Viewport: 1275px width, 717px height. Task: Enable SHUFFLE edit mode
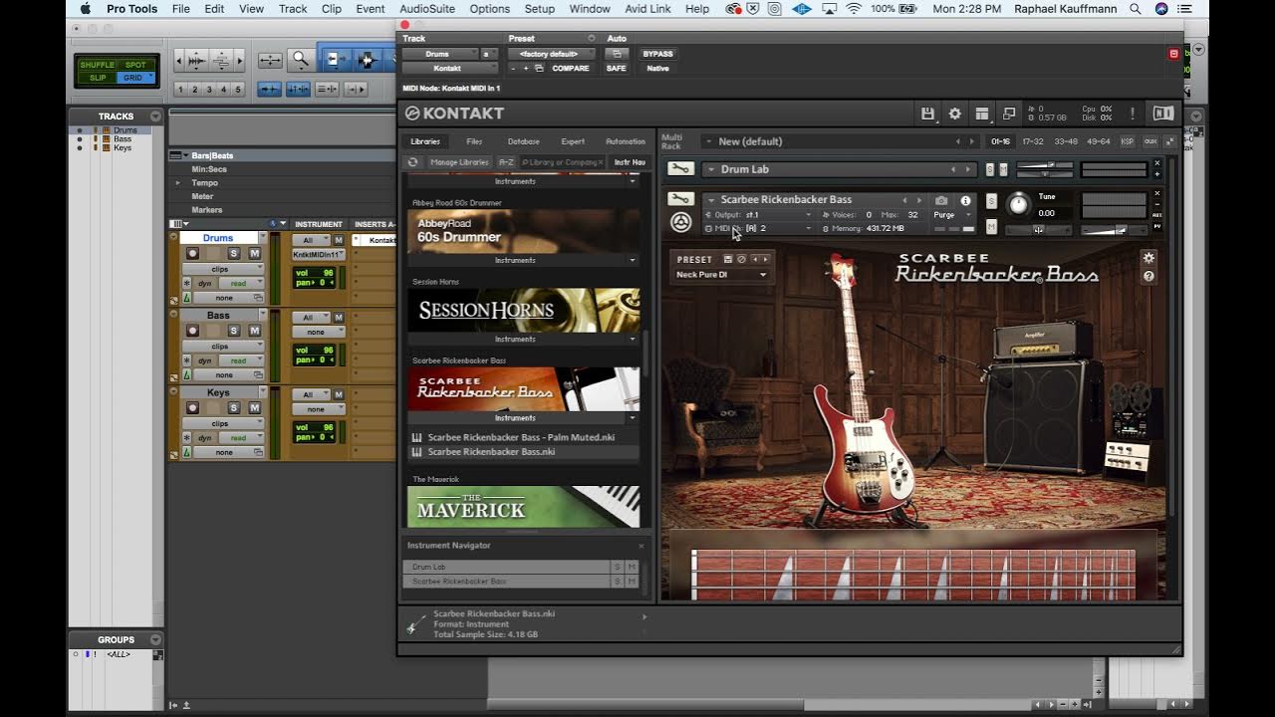click(98, 65)
